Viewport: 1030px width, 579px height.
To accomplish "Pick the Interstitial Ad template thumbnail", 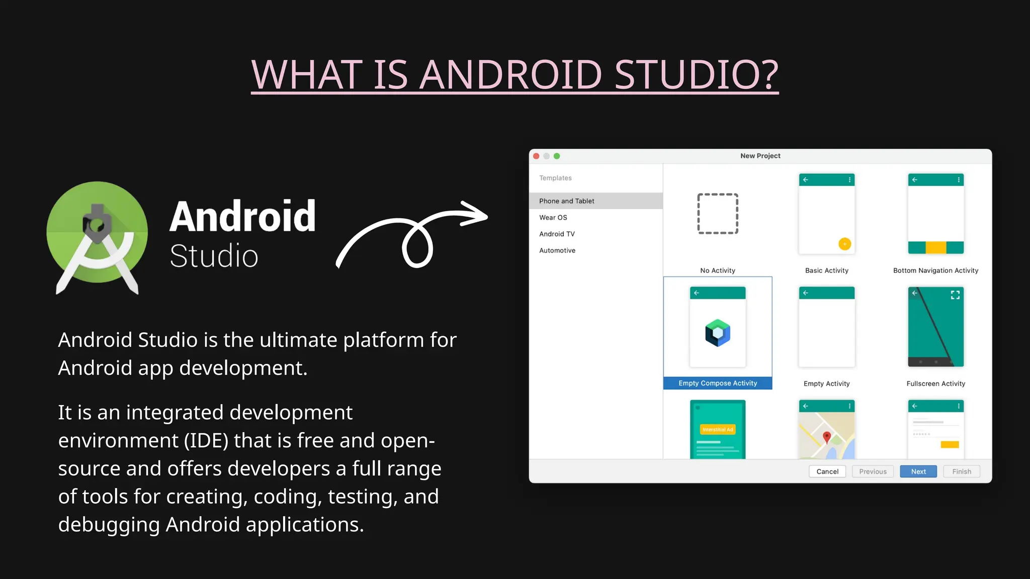I will [718, 429].
